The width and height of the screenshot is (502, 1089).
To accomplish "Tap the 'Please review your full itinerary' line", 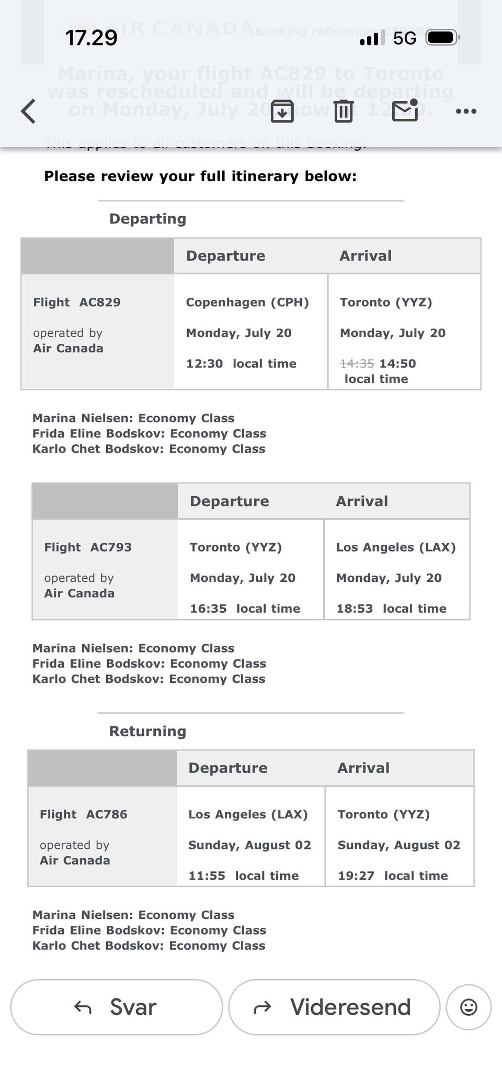I will [x=200, y=176].
